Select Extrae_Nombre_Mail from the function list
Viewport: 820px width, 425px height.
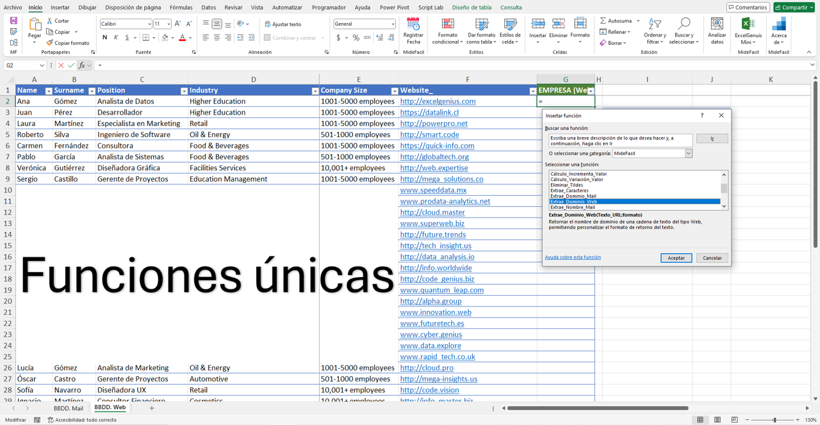(573, 207)
